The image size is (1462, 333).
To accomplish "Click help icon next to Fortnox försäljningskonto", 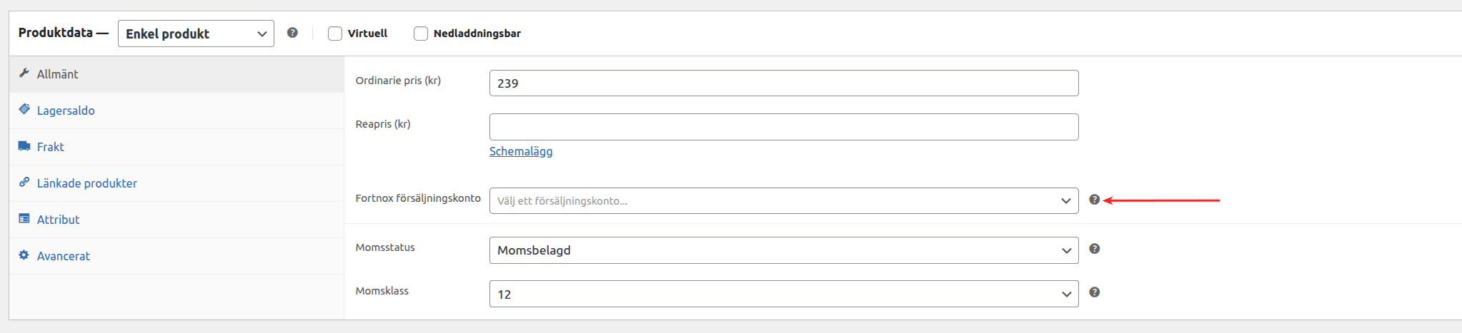I will click(x=1094, y=200).
